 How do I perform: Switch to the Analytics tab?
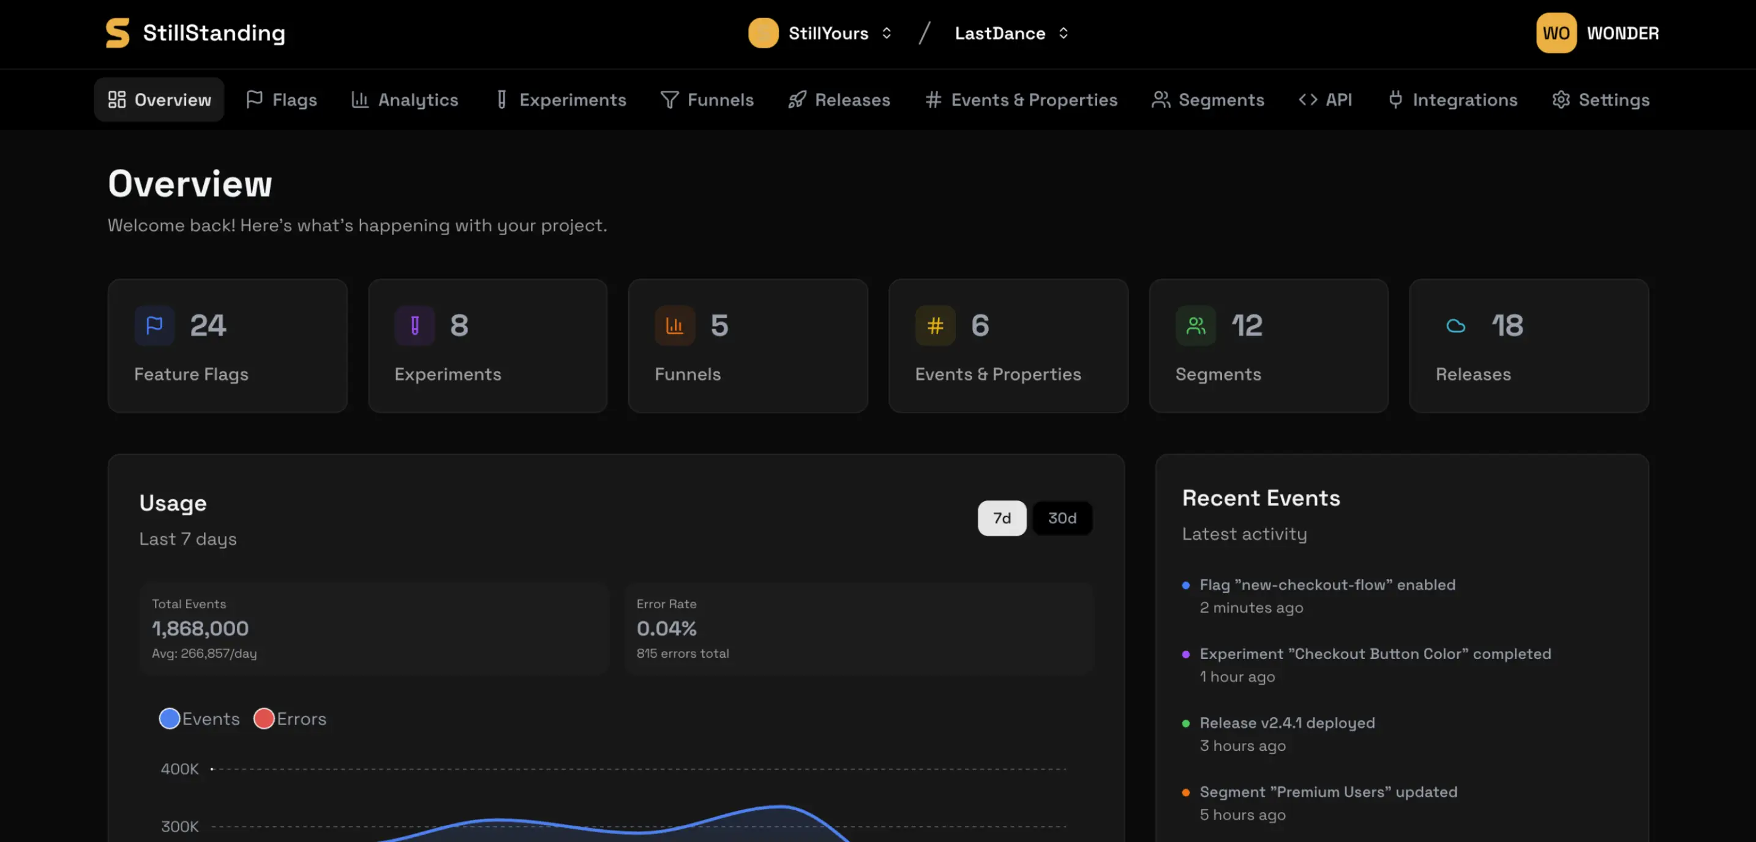coord(404,100)
